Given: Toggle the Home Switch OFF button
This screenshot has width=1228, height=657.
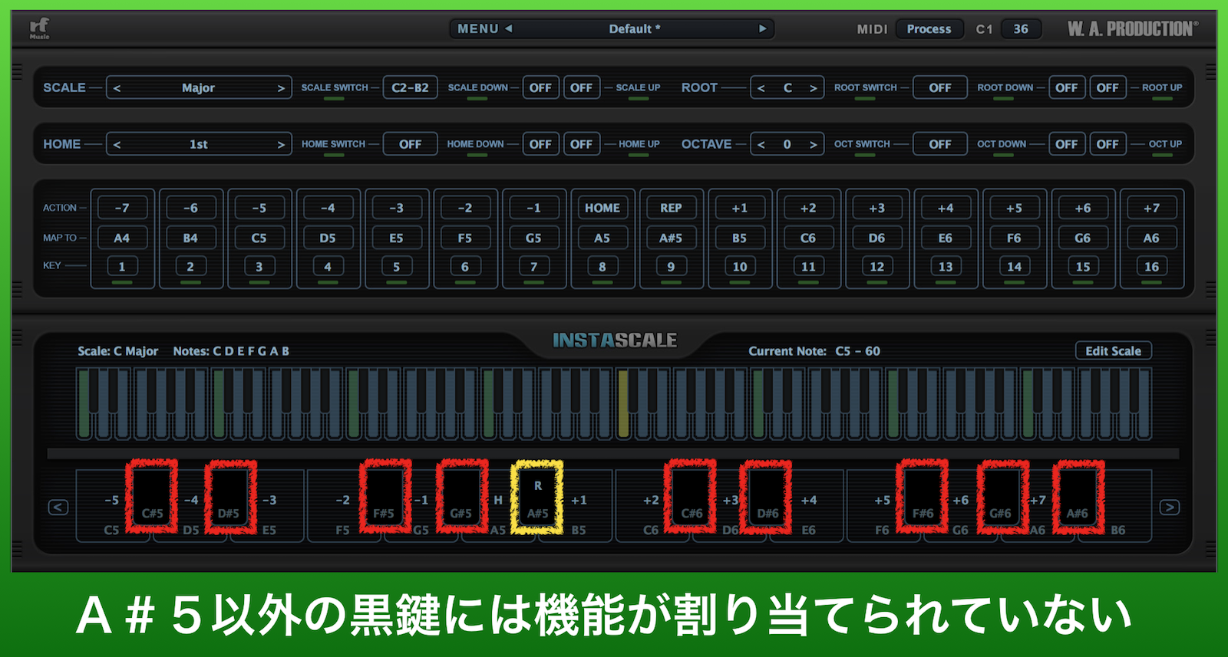Looking at the screenshot, I should (x=410, y=144).
